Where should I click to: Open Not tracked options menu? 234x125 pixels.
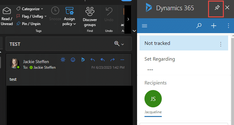pos(221,44)
